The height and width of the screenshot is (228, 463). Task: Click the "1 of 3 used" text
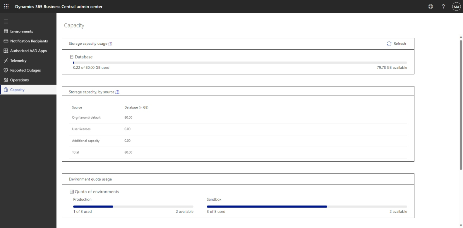[x=83, y=212]
